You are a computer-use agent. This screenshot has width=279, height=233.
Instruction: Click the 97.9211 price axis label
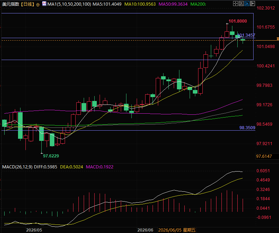pyautogui.click(x=265, y=144)
